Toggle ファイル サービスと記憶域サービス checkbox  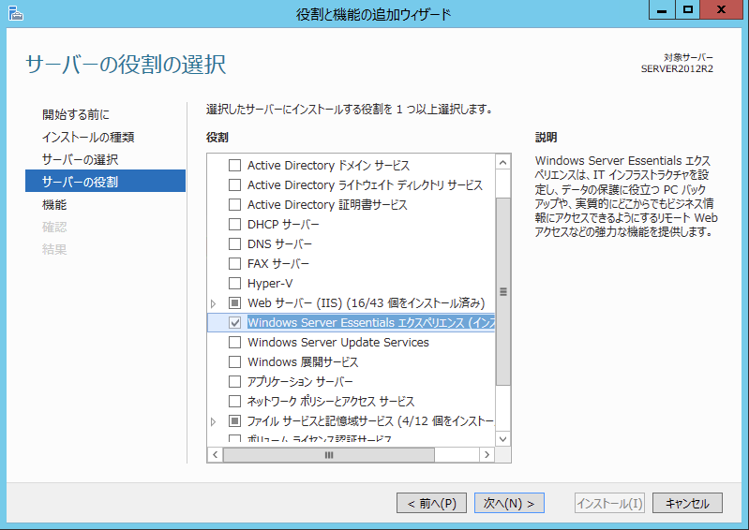[x=234, y=421]
